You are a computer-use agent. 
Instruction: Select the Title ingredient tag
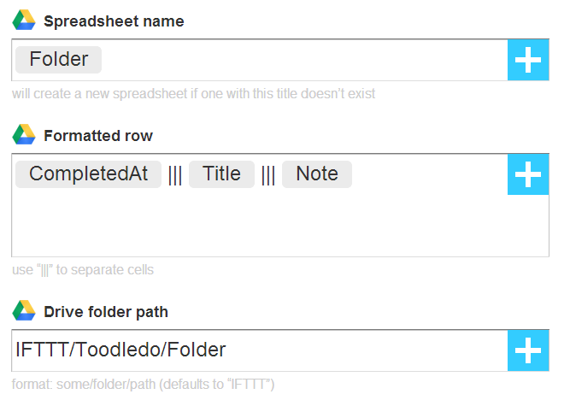[221, 174]
